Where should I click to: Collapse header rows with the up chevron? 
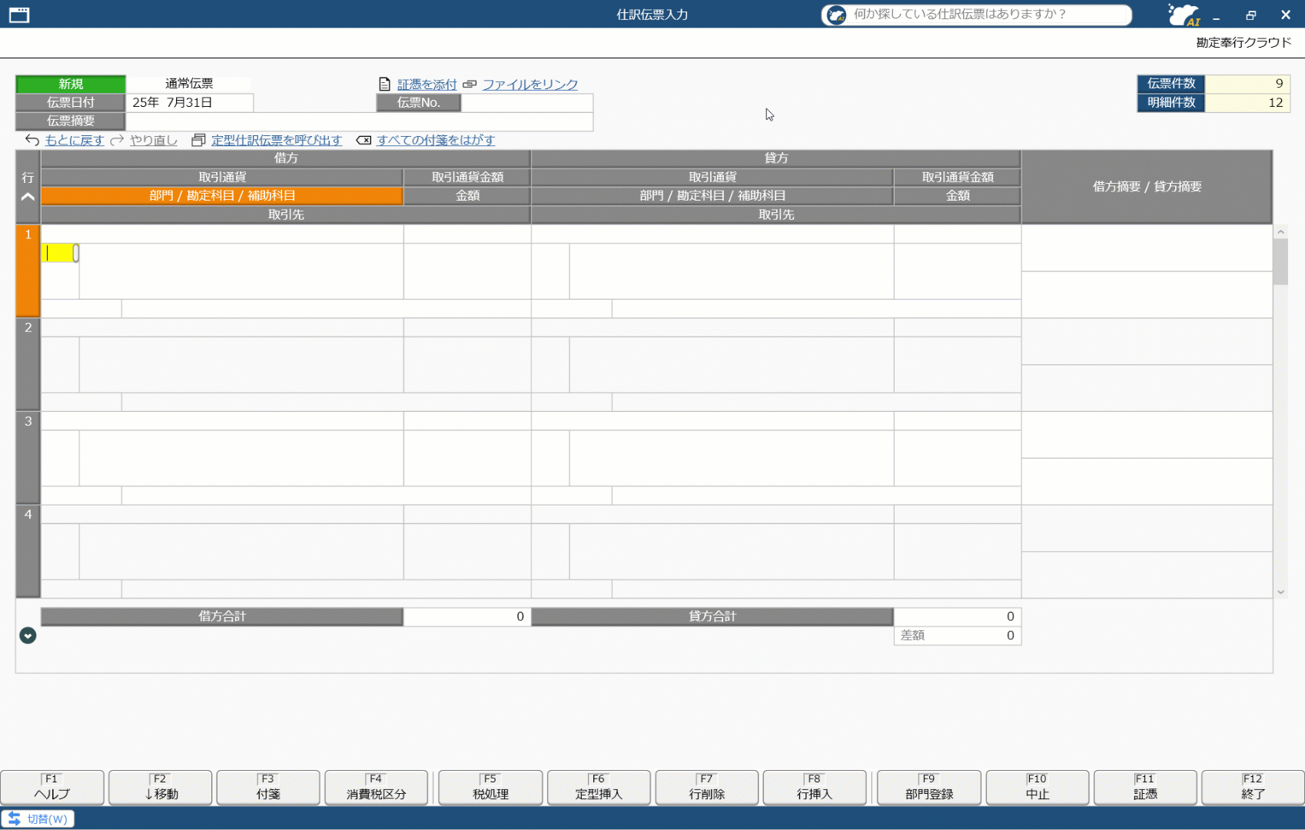[28, 197]
